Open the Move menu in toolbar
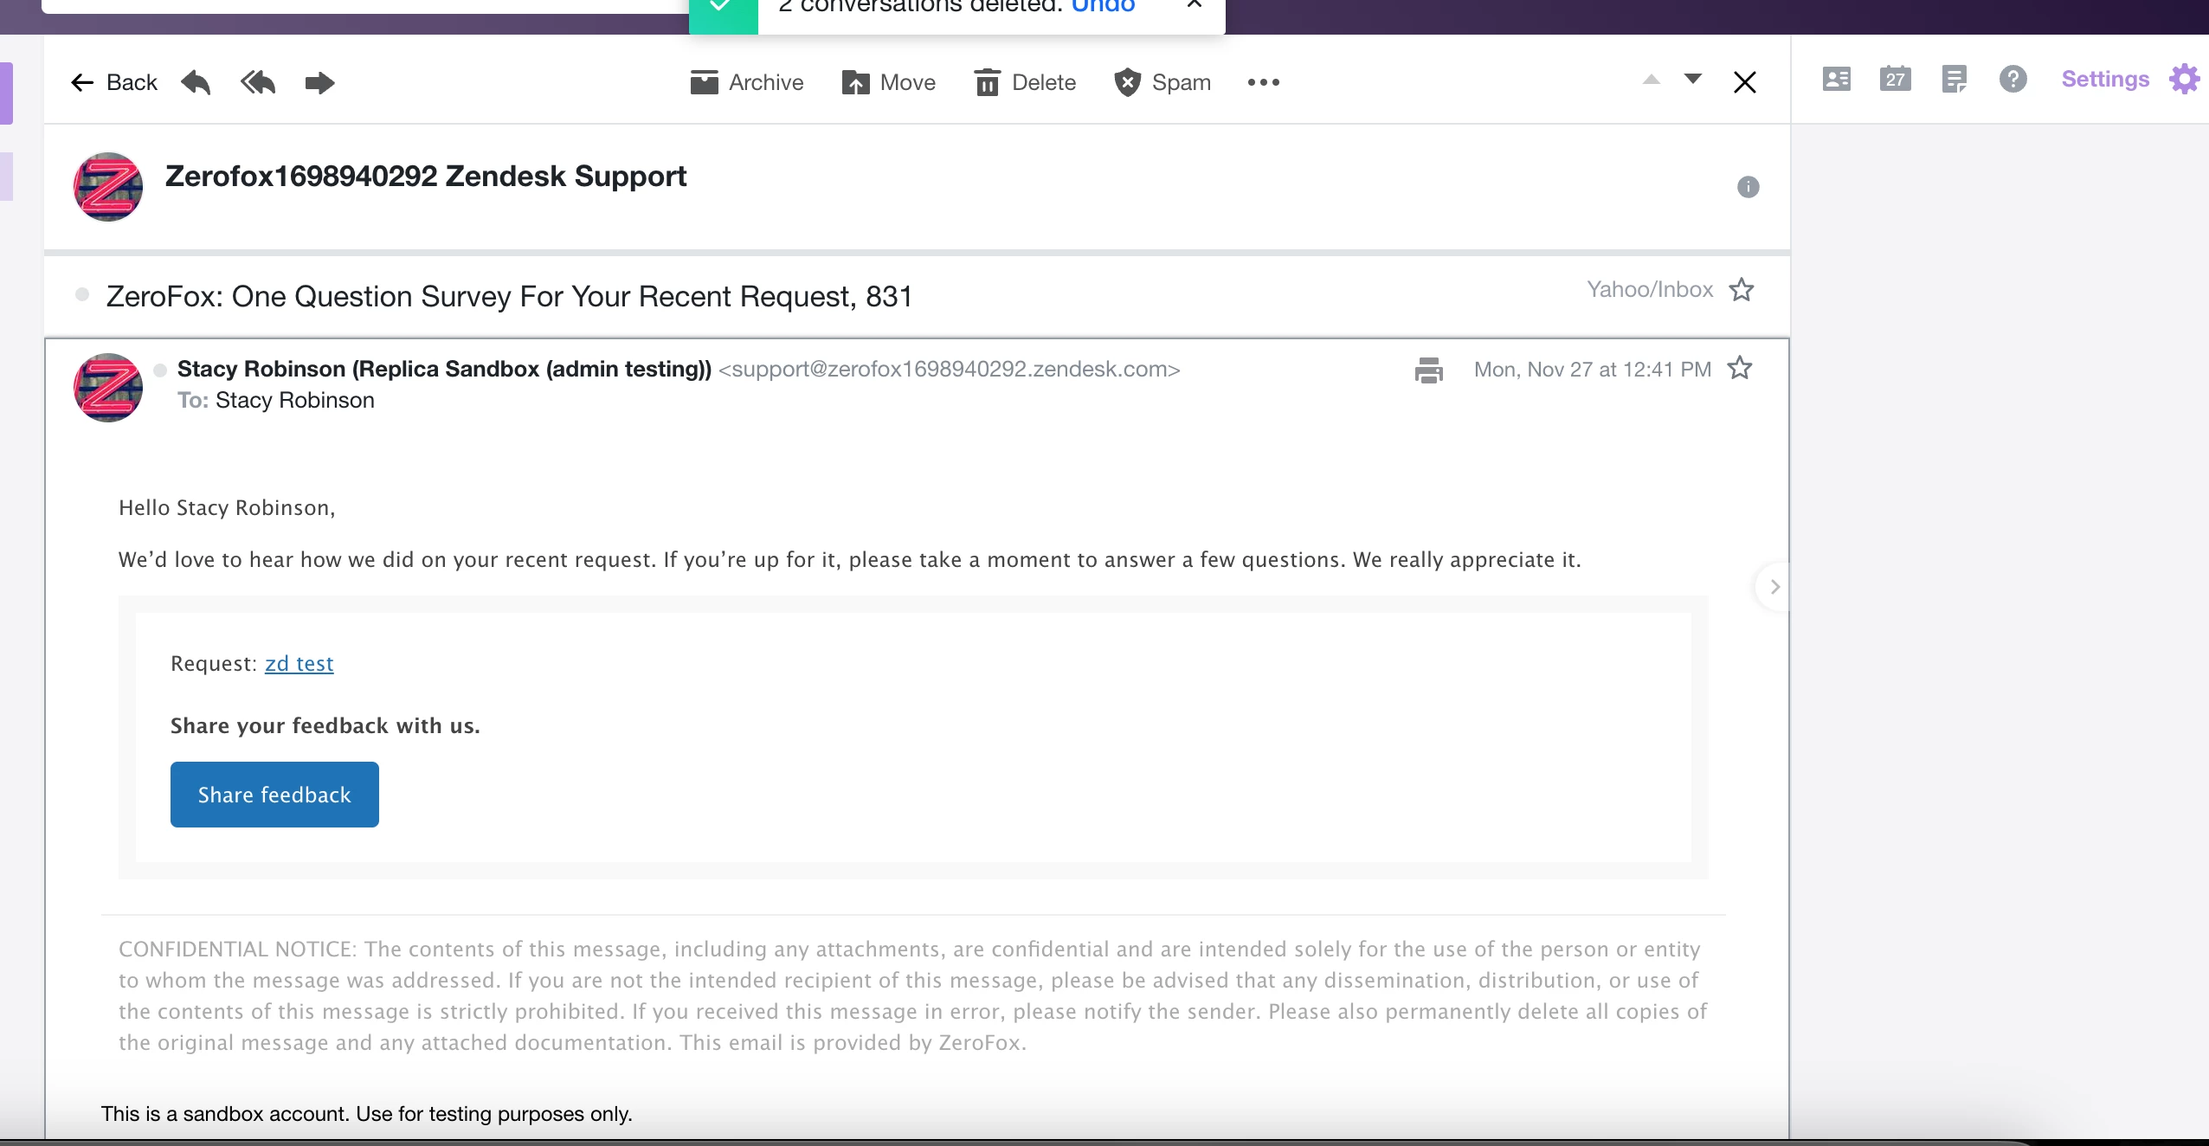2209x1146 pixels. pos(889,83)
